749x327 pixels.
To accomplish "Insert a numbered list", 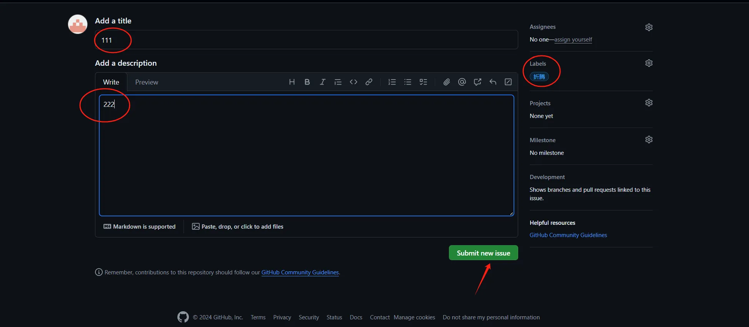I will point(392,82).
